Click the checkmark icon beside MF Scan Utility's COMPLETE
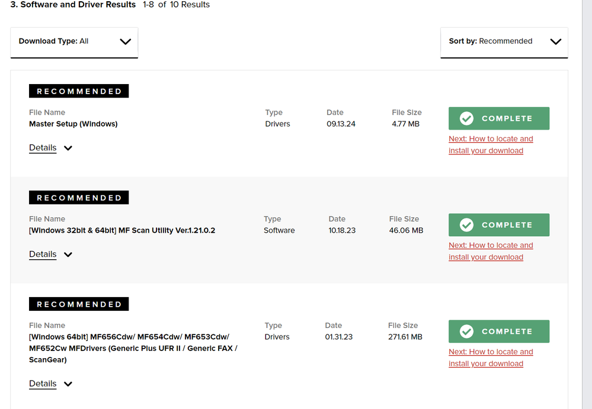 (x=466, y=225)
